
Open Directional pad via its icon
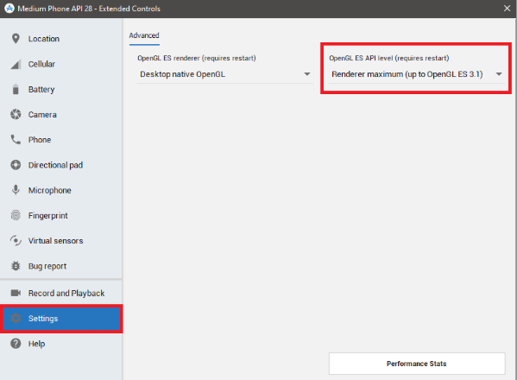(x=16, y=165)
